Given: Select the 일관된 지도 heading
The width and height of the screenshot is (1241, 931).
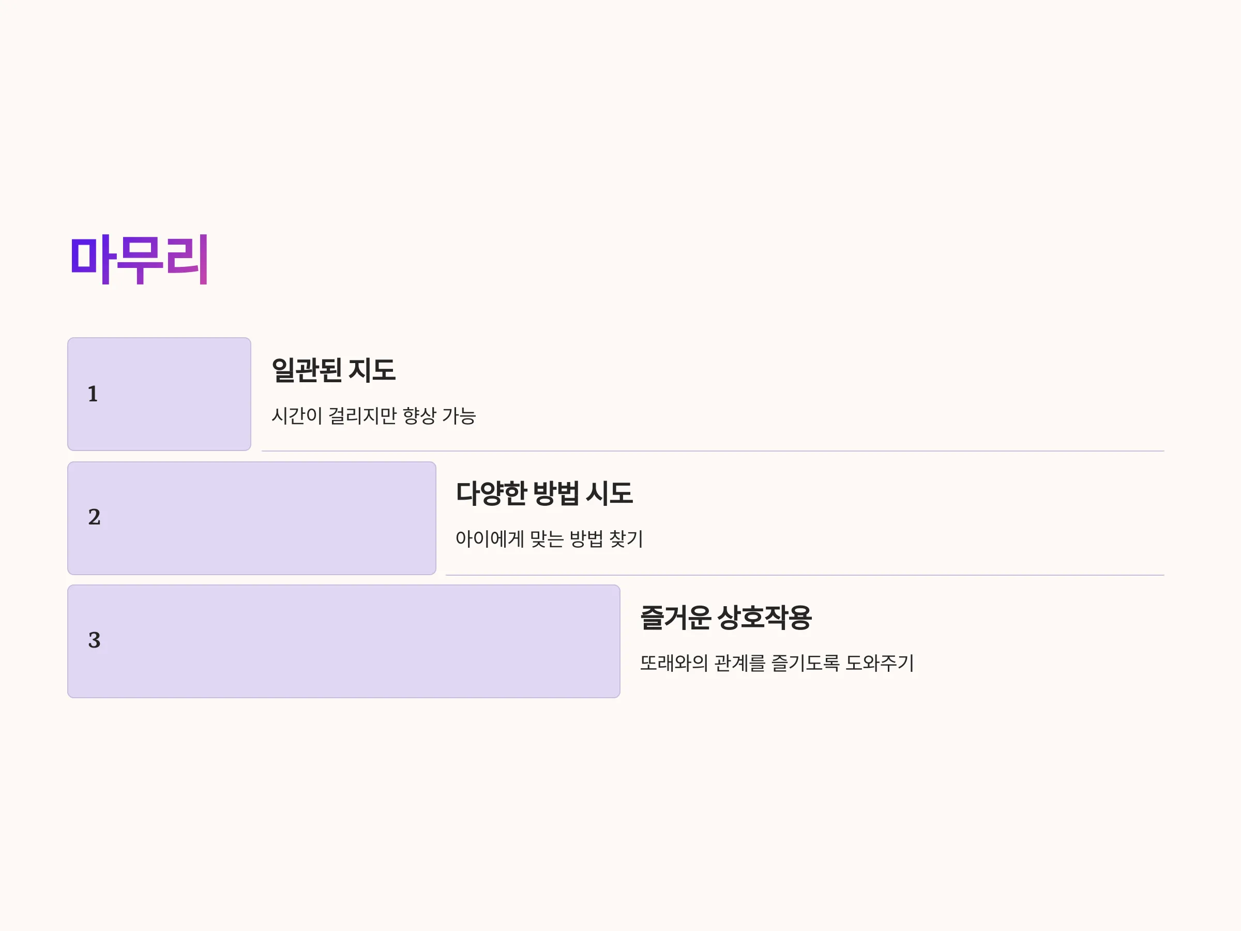Looking at the screenshot, I should pos(334,370).
